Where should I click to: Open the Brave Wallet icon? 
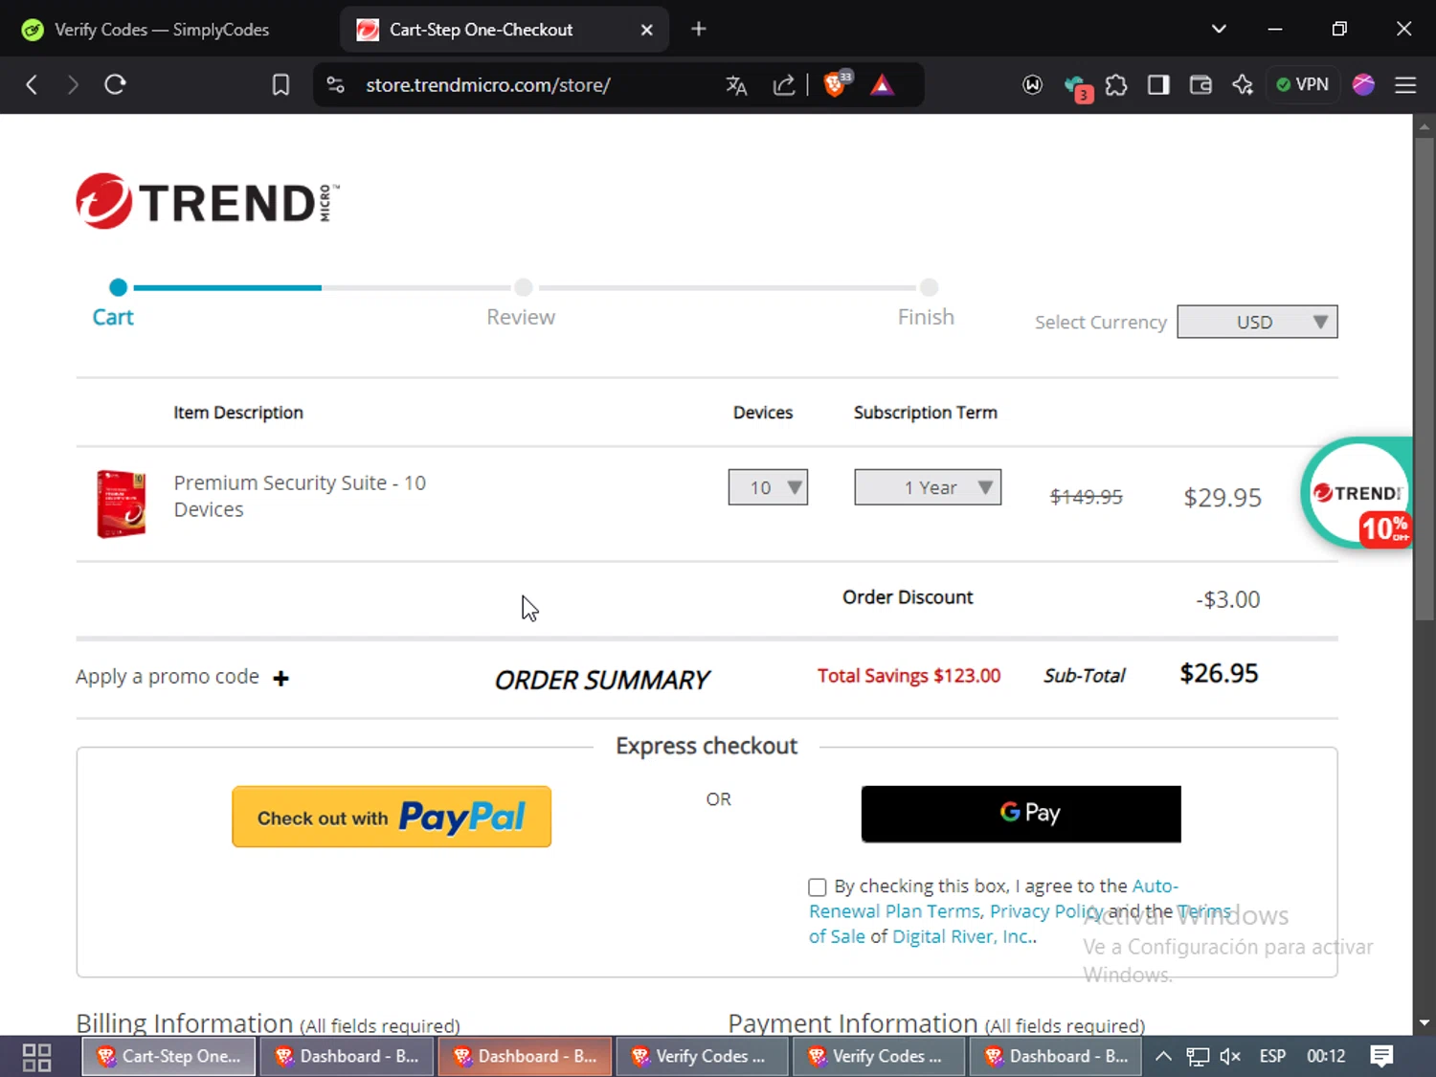1200,85
